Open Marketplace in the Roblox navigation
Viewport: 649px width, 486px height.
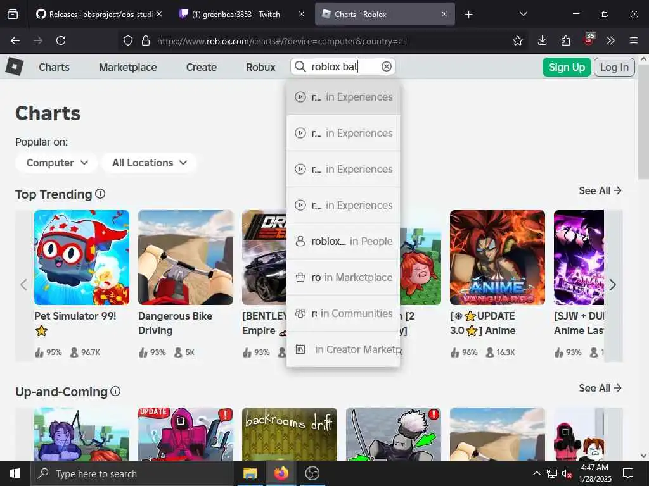(x=128, y=67)
